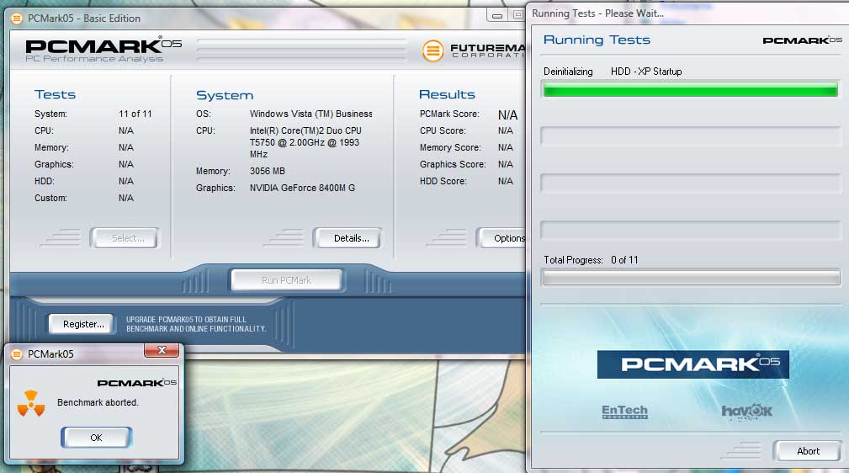Abort the running tests
The width and height of the screenshot is (849, 473).
tap(808, 451)
